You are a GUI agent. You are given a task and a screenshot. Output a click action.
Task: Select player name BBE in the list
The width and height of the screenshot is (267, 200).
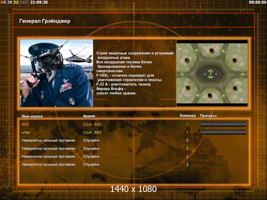[25, 124]
